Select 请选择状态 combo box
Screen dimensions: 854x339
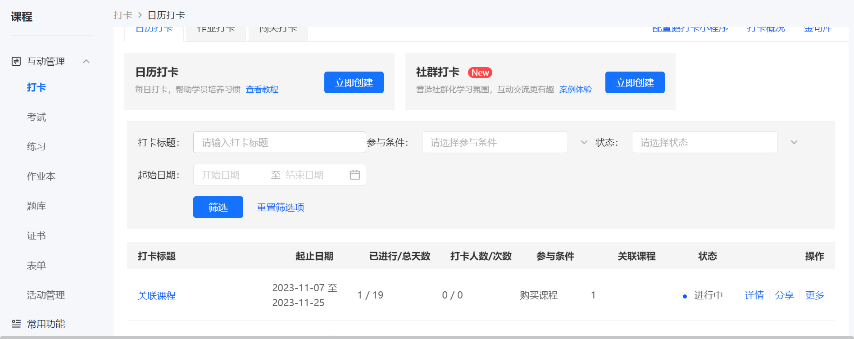(x=704, y=142)
